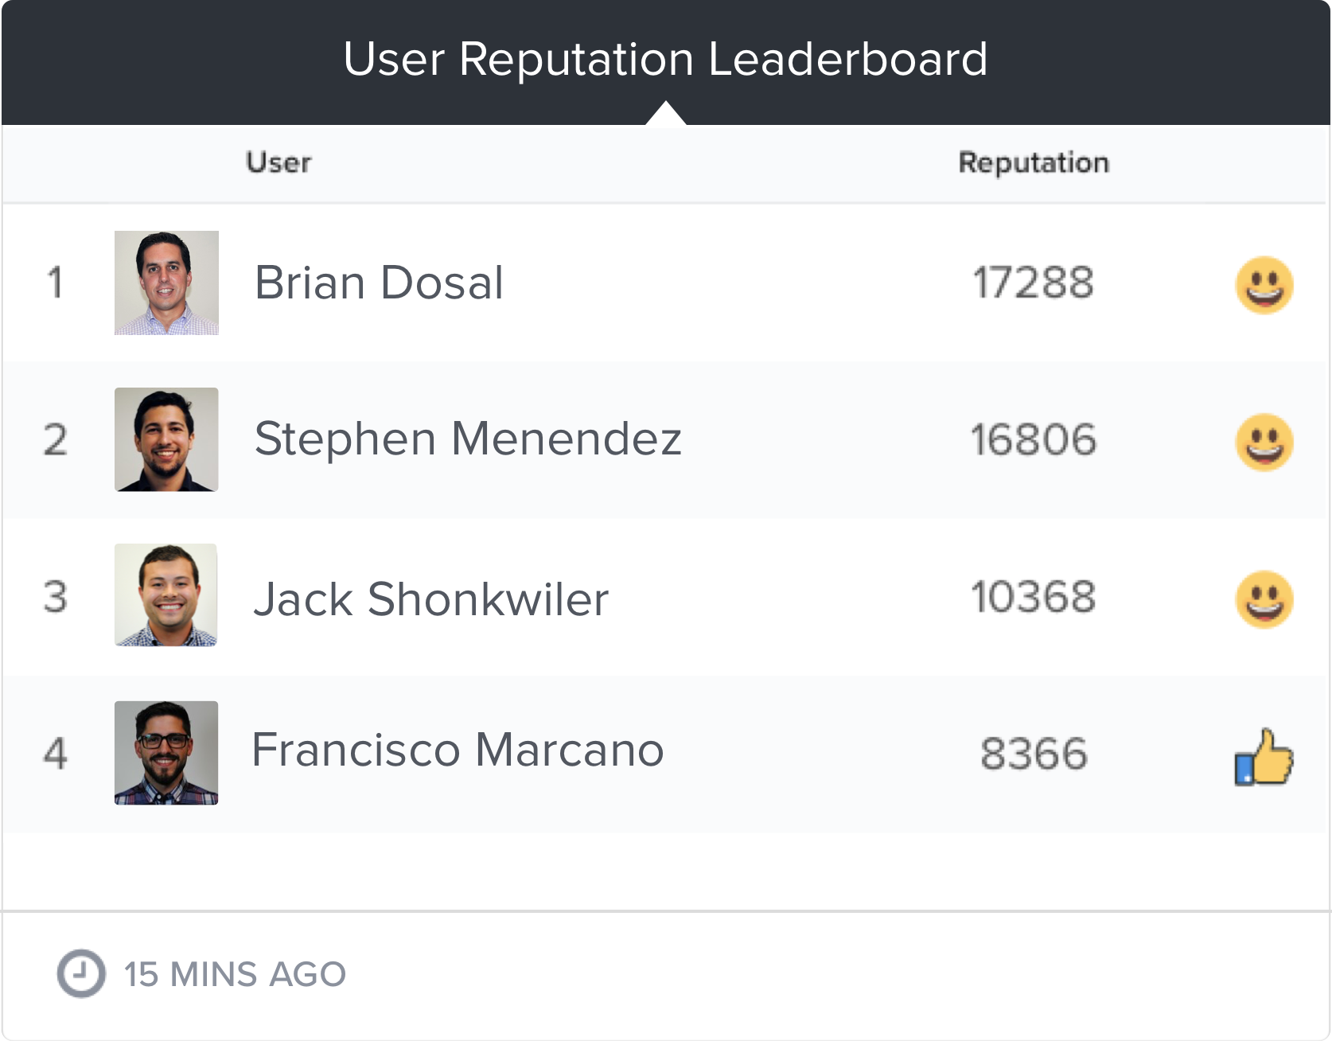
Task: Open Stephen Menendez's avatar picture
Action: [x=166, y=439]
